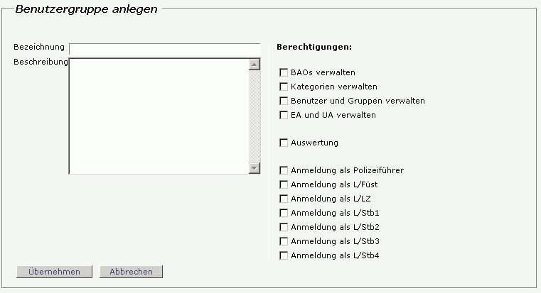Enable Anmeldung als L/Stb4 permission

pyautogui.click(x=284, y=255)
